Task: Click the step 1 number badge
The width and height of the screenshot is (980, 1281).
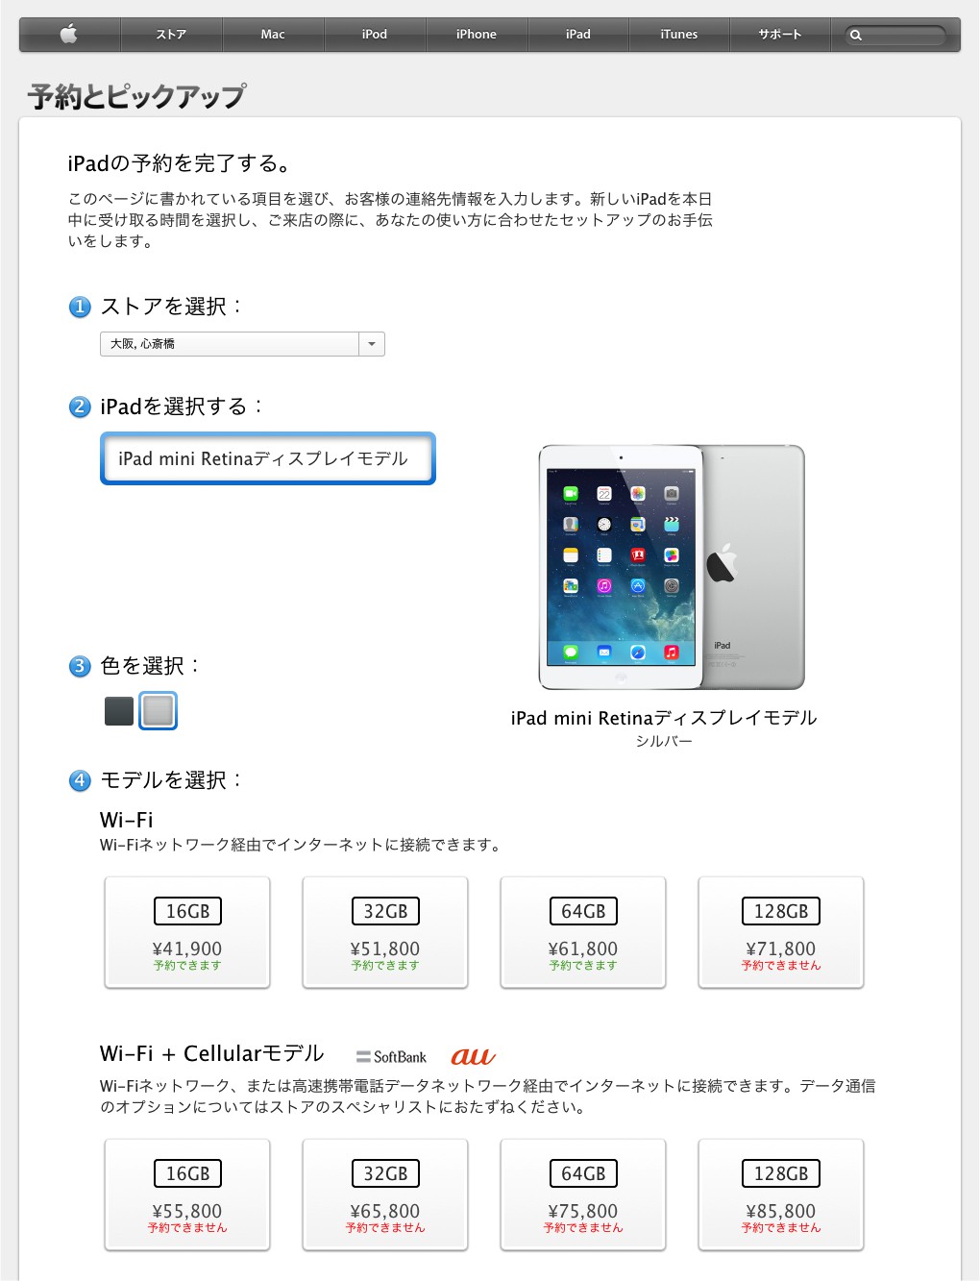Action: [x=80, y=308]
